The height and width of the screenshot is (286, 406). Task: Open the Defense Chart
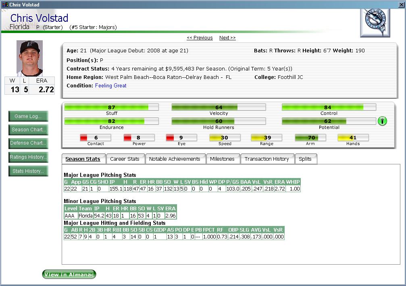pyautogui.click(x=28, y=143)
